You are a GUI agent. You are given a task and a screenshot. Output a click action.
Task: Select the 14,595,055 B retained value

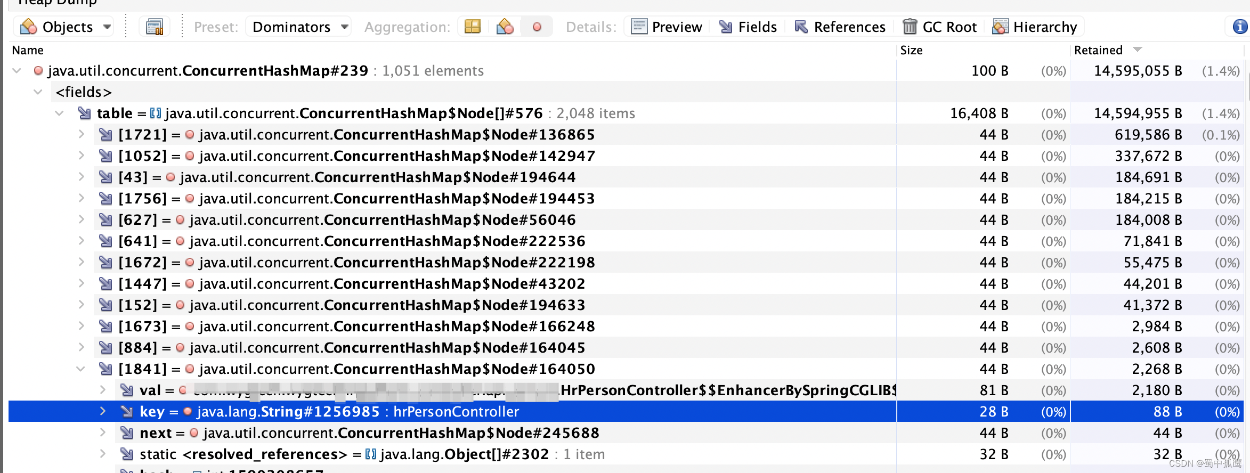click(x=1138, y=70)
